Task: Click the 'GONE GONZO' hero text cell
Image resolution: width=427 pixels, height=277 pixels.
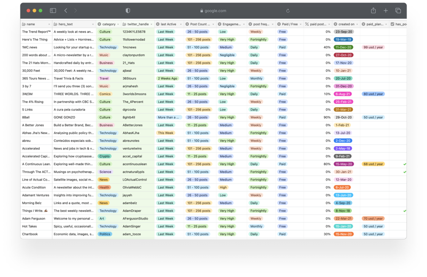Action: click(x=74, y=117)
